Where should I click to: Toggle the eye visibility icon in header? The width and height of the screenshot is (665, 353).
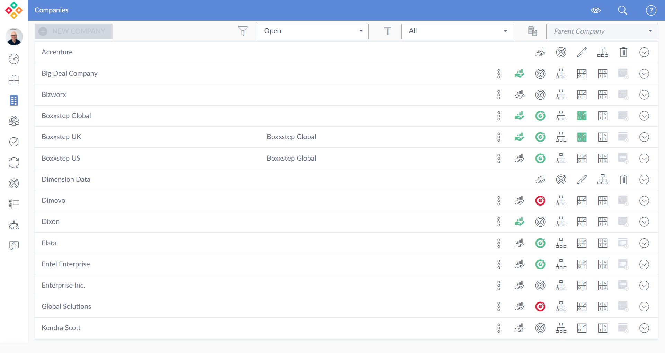595,10
